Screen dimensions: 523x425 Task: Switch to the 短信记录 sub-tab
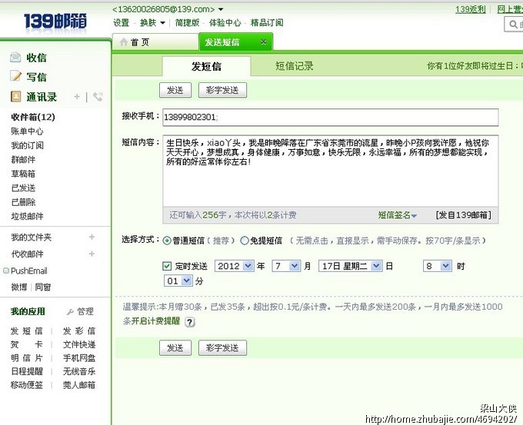pyautogui.click(x=294, y=66)
